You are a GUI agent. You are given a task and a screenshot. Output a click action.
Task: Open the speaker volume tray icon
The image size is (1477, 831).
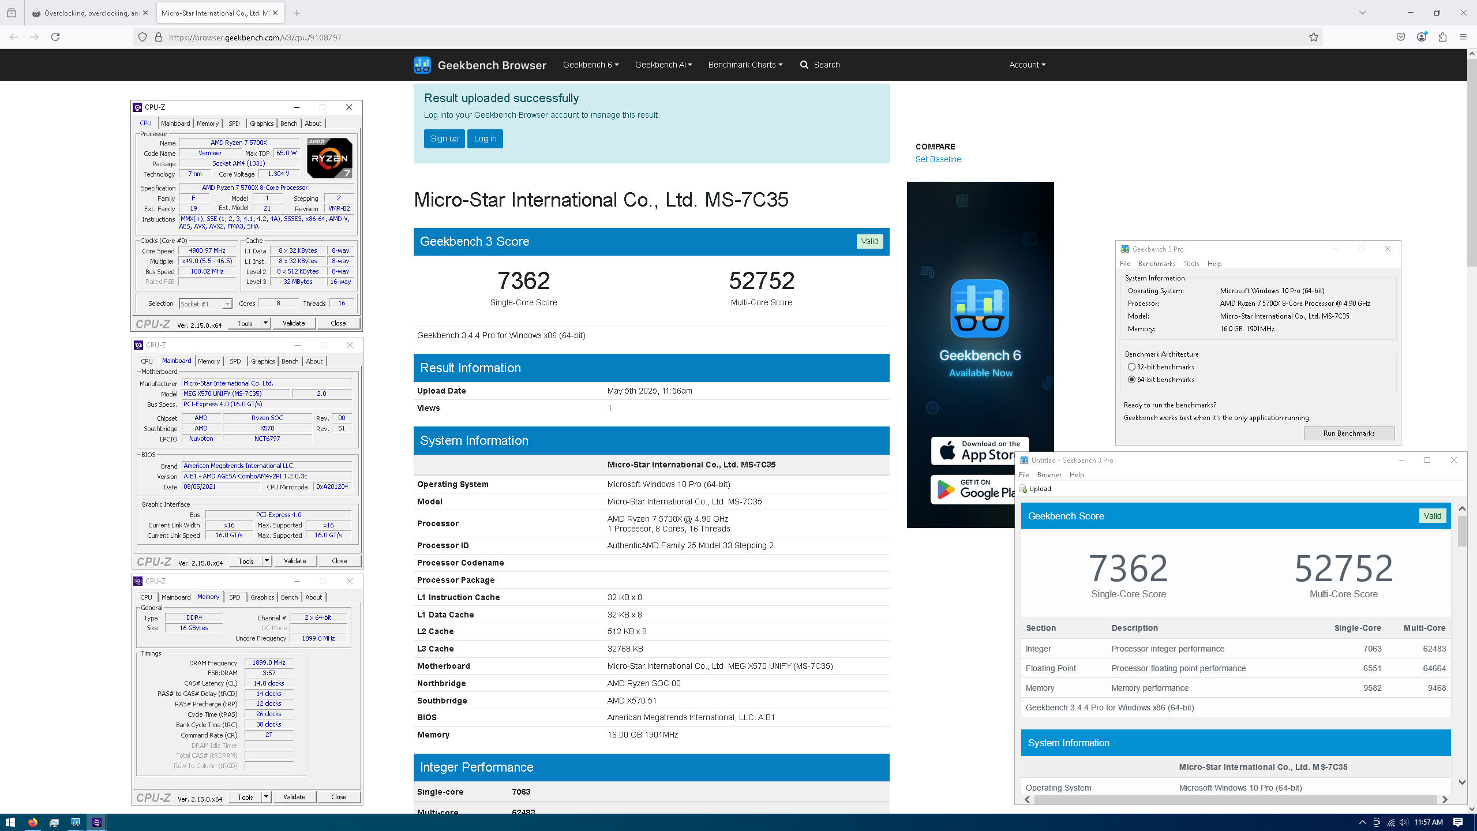[x=1404, y=822]
